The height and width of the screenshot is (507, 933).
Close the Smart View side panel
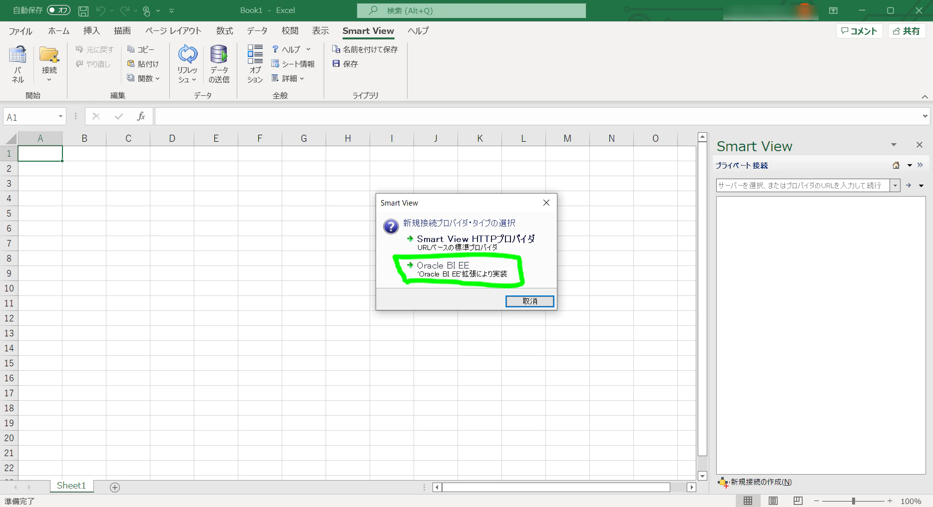point(920,145)
